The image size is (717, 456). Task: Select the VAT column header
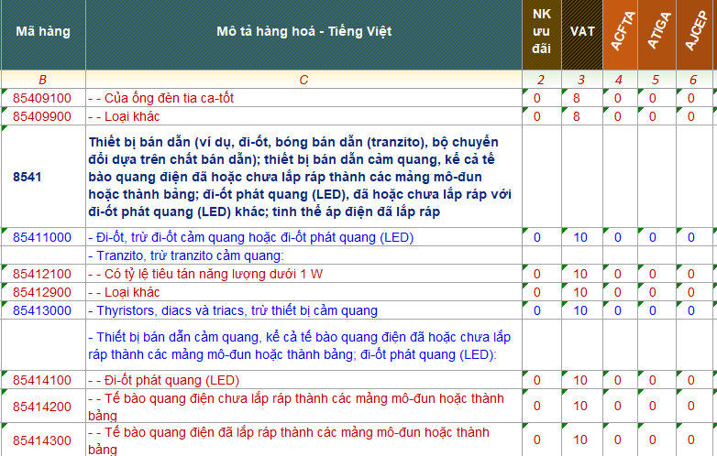tap(581, 32)
